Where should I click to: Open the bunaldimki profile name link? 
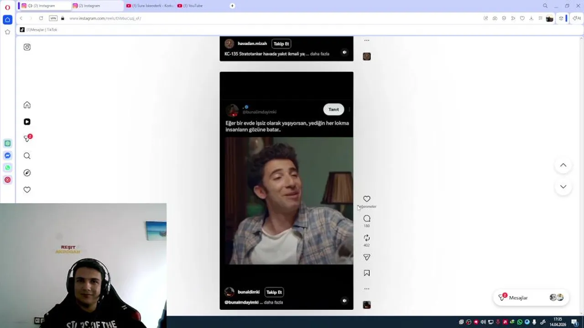coord(249,292)
